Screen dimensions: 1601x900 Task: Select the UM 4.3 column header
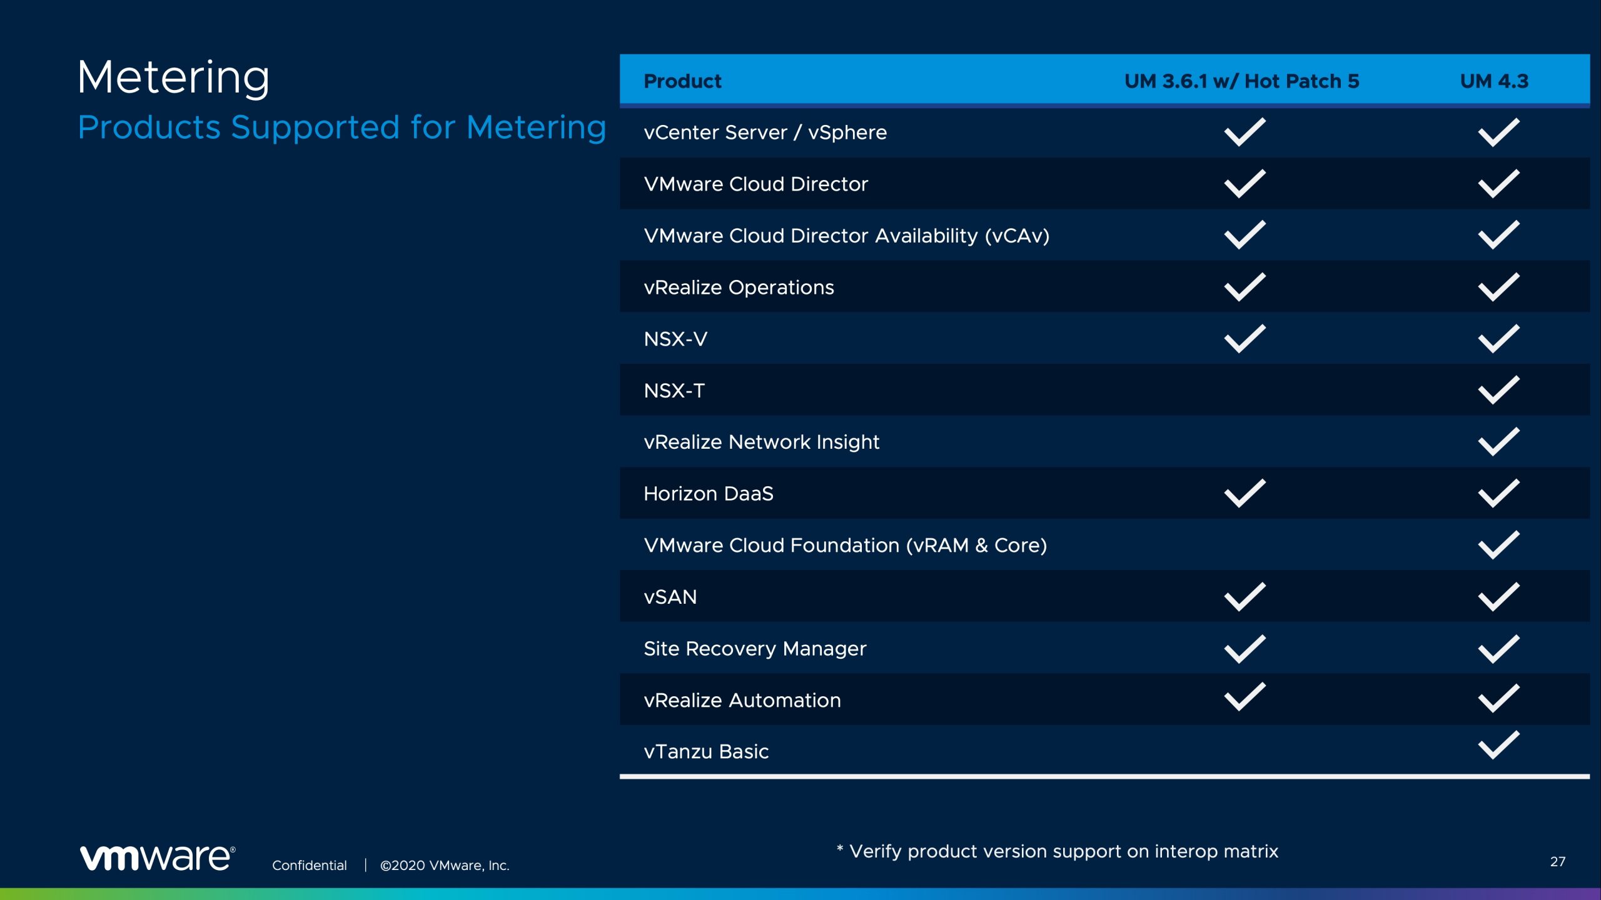1494,81
